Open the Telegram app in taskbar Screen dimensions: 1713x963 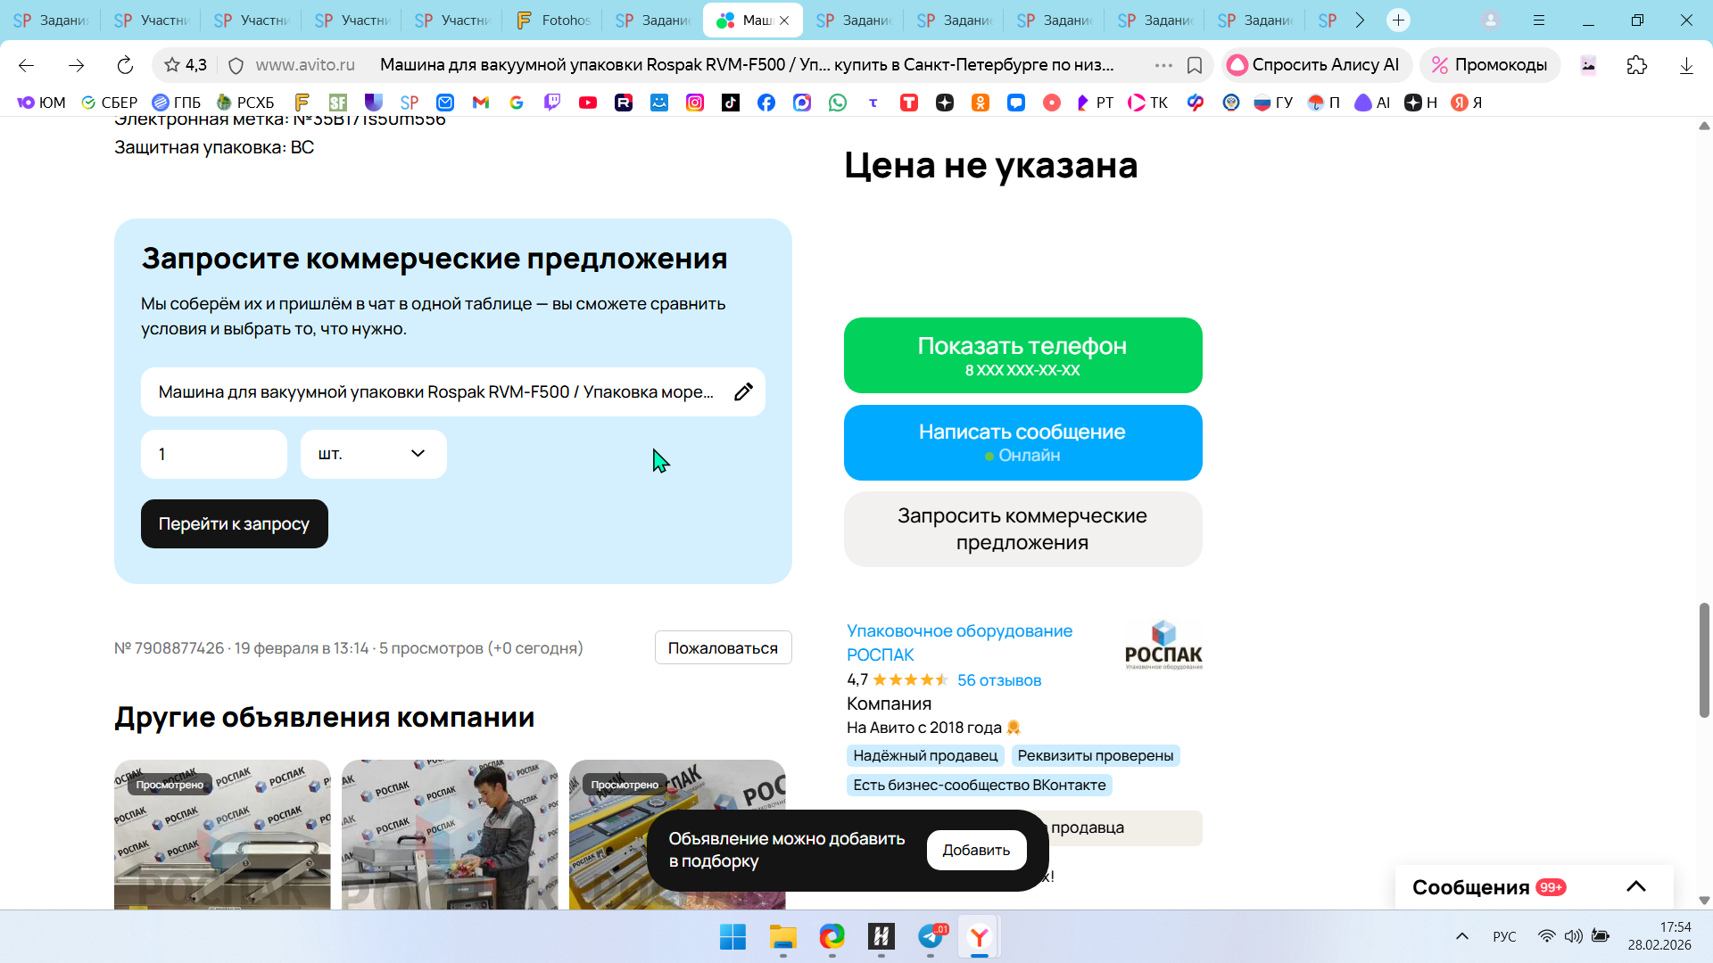pyautogui.click(x=931, y=937)
